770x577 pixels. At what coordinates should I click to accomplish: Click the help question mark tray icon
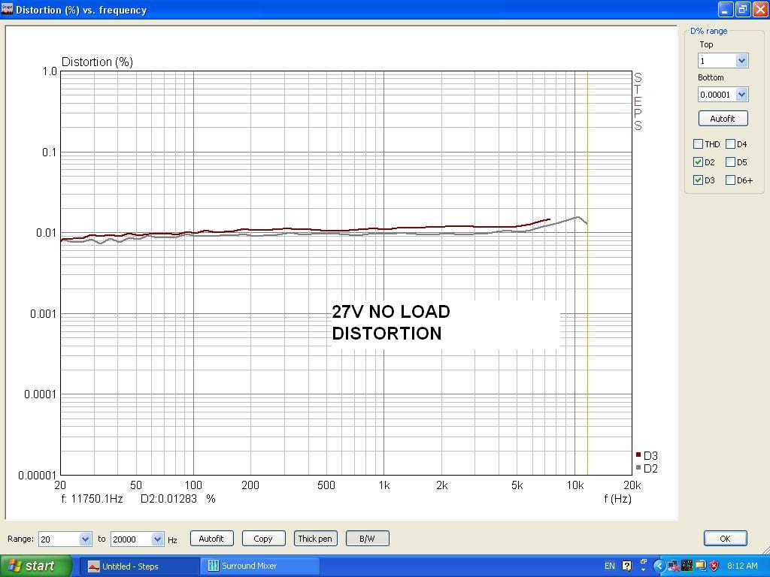coord(626,566)
